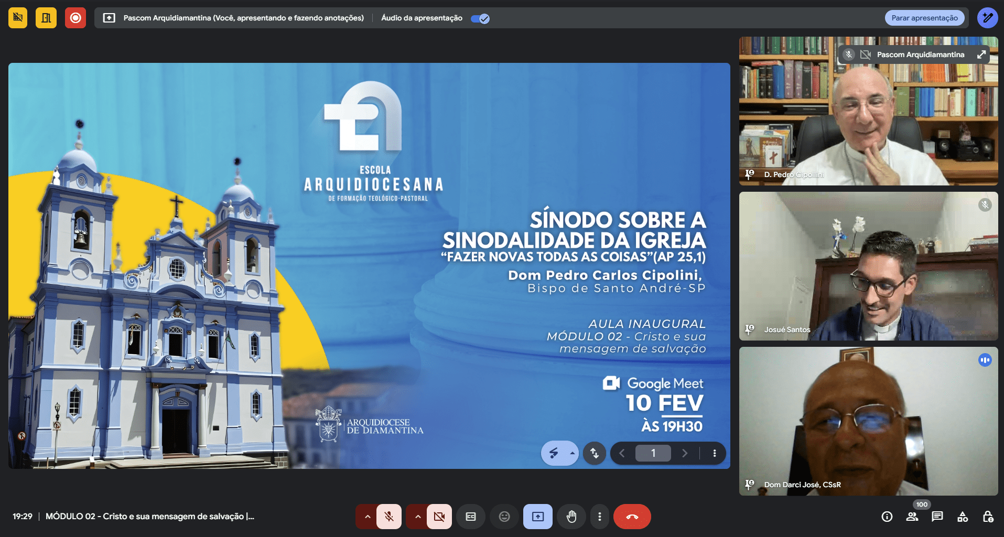This screenshot has height=537, width=1004.
Task: Click the pin icon on Dom Darci José tile
Action: 750,485
